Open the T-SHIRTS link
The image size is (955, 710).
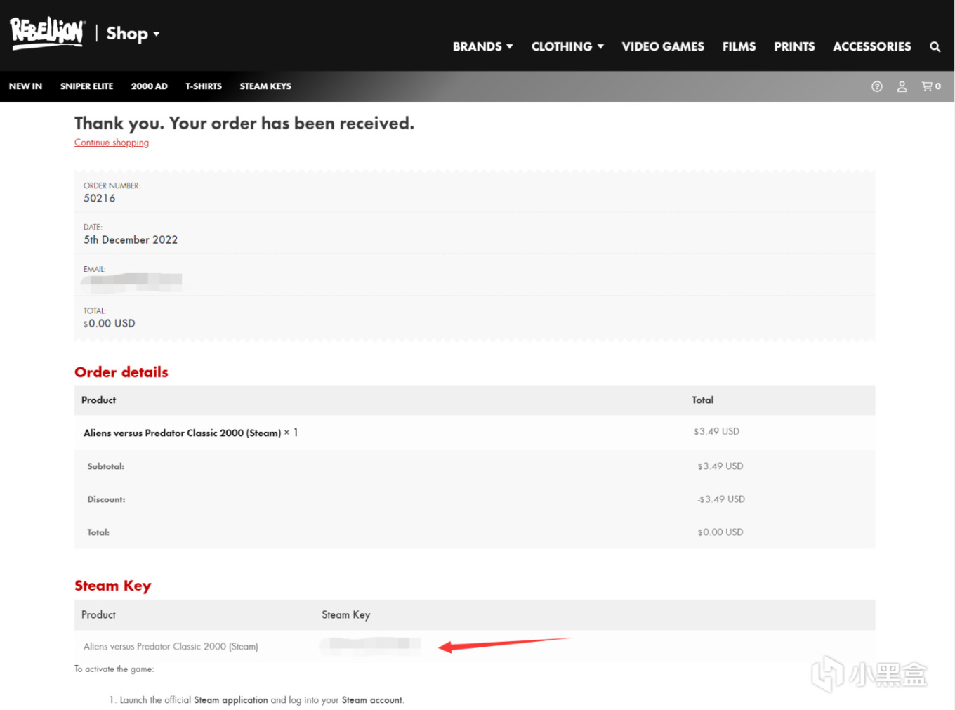pos(204,86)
